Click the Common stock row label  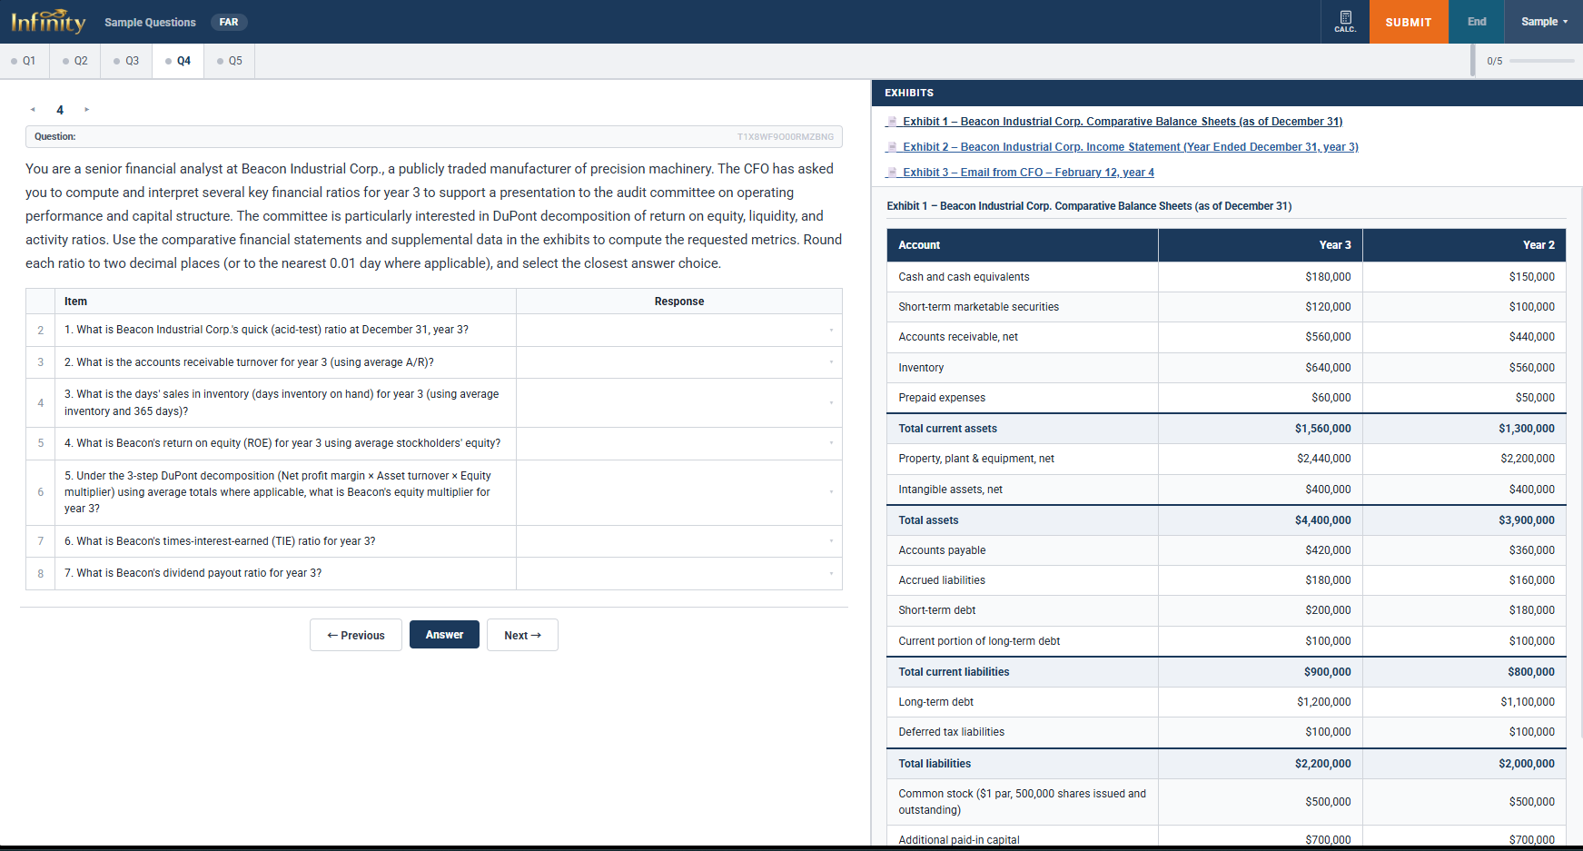[x=1022, y=802]
